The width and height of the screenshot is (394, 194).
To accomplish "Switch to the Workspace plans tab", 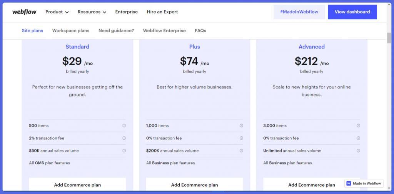I will pyautogui.click(x=71, y=31).
